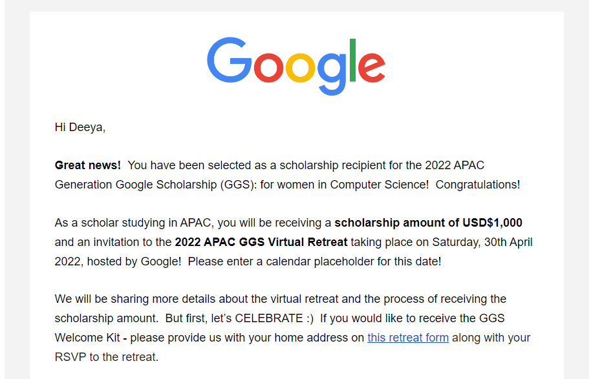Screen dimensions: 602x379
Task: Click the Google logo at top
Action: tap(296, 66)
